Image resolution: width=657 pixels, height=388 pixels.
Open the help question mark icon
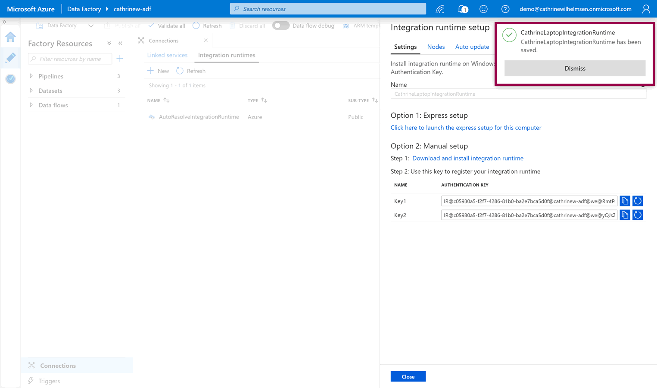point(505,9)
